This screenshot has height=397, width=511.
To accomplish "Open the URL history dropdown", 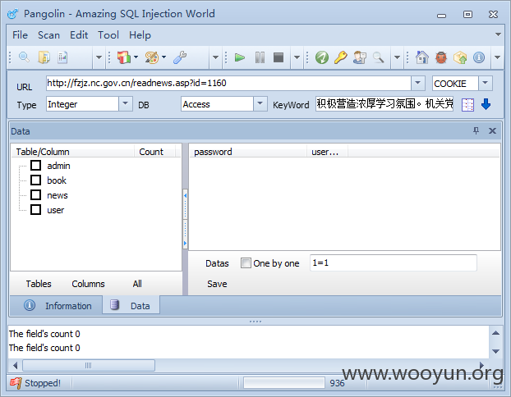I will (x=418, y=84).
